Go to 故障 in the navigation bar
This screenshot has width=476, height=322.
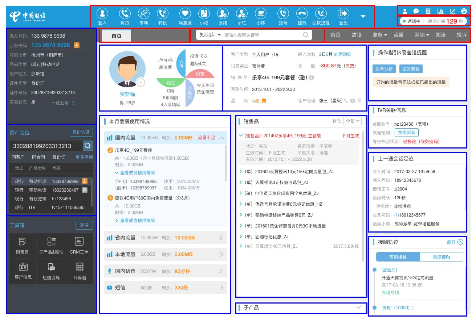click(x=357, y=35)
